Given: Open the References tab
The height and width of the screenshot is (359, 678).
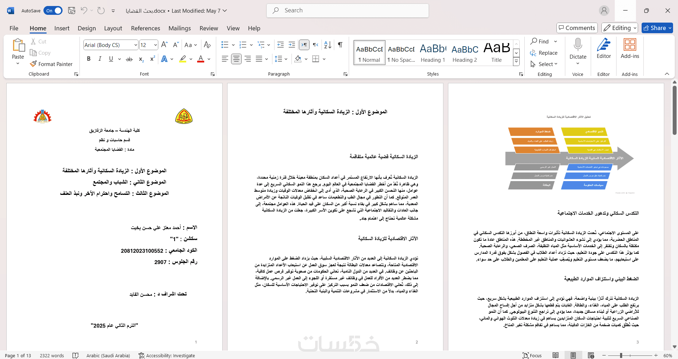Looking at the screenshot, I should pyautogui.click(x=146, y=28).
